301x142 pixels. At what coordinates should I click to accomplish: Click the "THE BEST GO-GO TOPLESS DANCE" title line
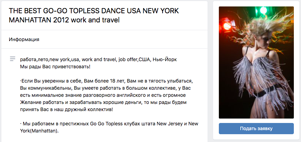(x=93, y=11)
